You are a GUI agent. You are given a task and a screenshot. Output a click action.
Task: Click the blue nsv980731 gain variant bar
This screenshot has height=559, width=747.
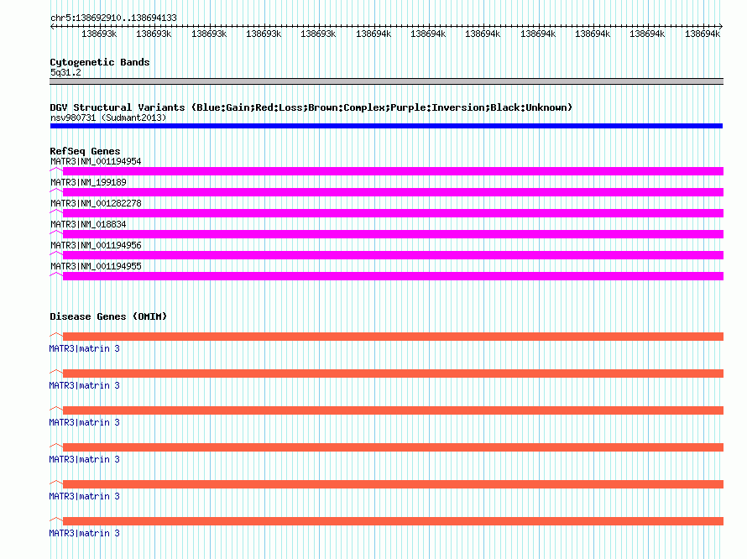coord(386,126)
